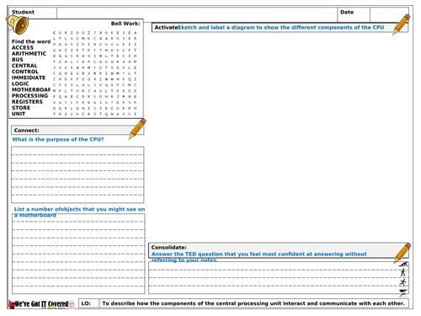The height and width of the screenshot is (316, 421).
Task: Click the pencil icon on the Connect header
Action: click(137, 129)
